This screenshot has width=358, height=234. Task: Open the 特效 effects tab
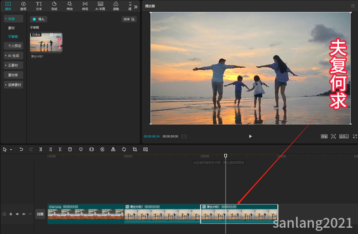click(x=70, y=6)
